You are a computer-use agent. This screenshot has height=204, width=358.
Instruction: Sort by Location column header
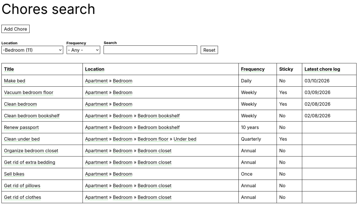coord(95,69)
